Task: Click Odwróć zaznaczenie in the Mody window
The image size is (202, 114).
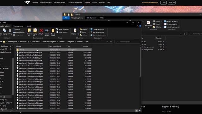Action: pyautogui.click(x=172, y=27)
